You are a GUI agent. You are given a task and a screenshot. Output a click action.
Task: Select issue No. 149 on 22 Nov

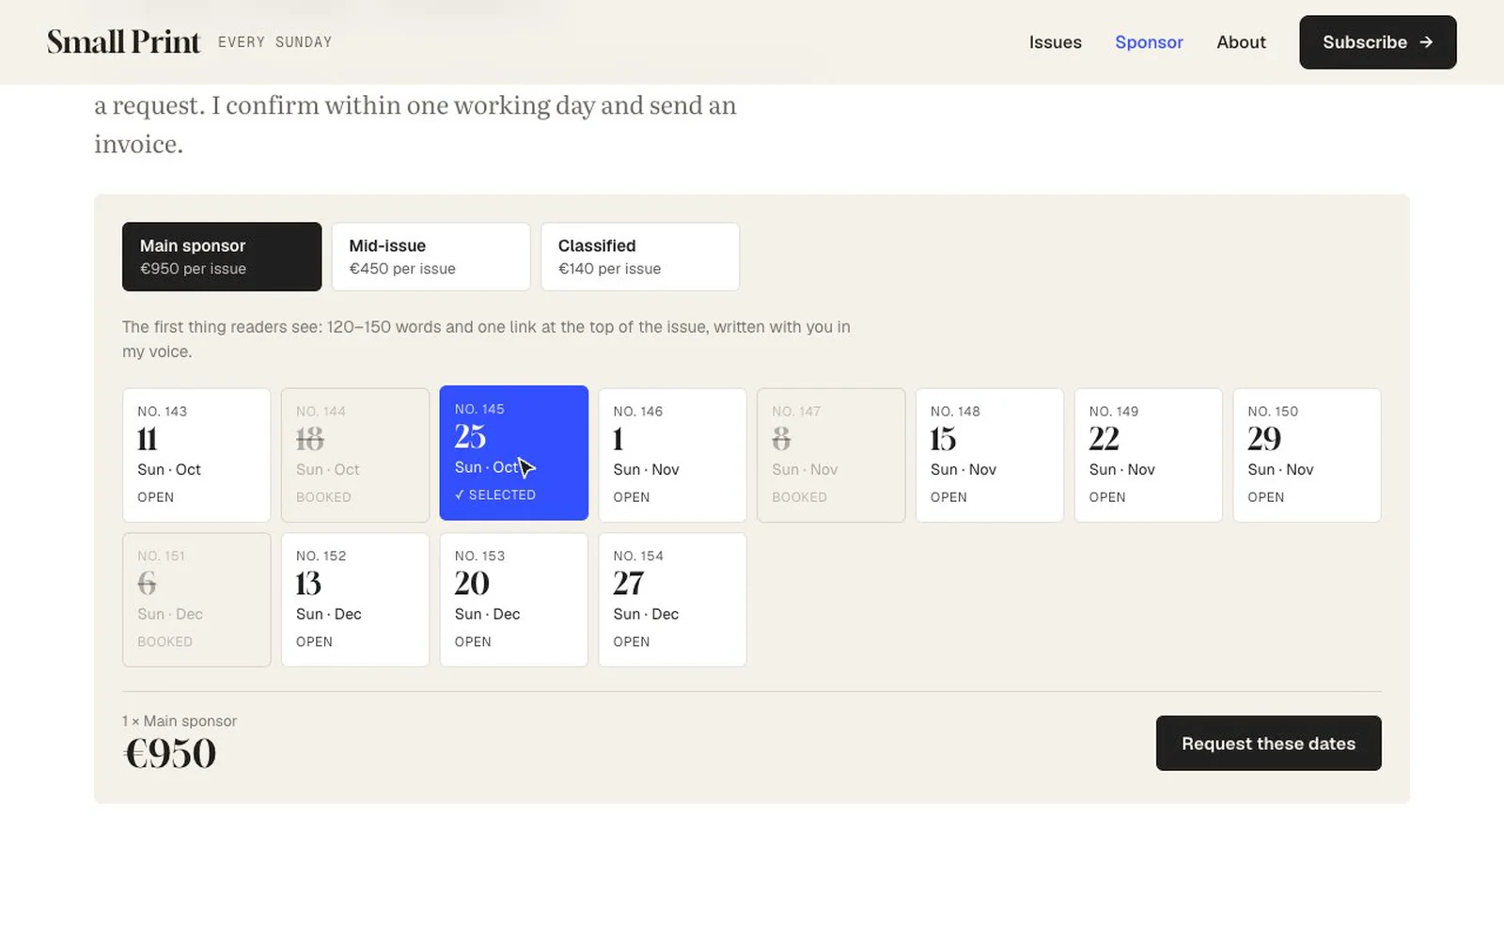[x=1149, y=455]
